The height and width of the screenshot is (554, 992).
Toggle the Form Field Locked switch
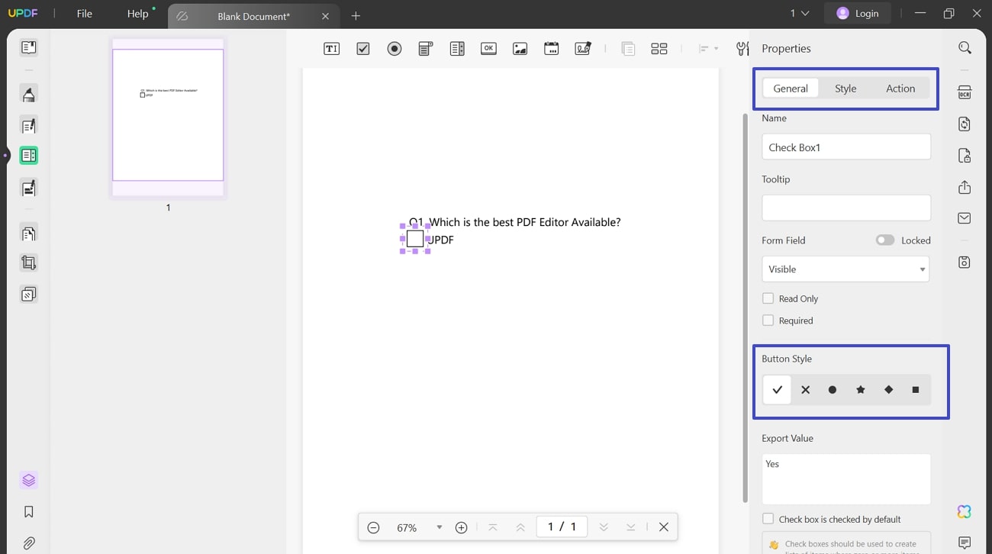pyautogui.click(x=884, y=240)
